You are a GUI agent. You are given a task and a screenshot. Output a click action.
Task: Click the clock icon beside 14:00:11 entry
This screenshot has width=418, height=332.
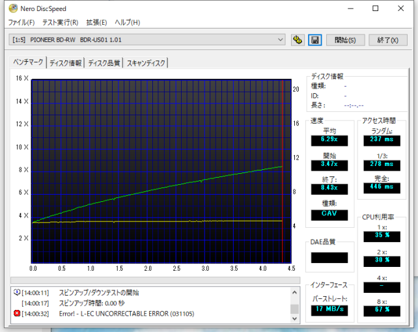coord(17,292)
